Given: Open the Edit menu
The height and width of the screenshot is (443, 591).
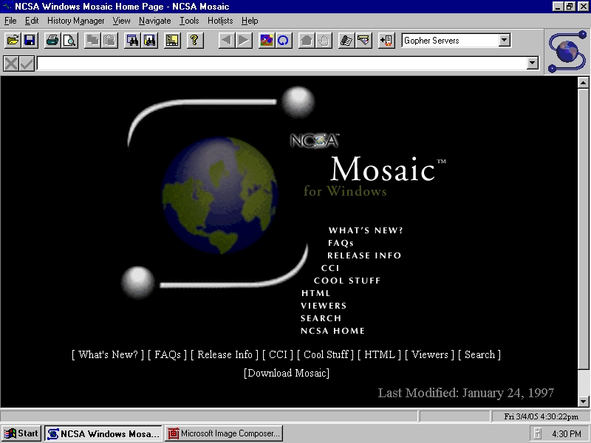Looking at the screenshot, I should pyautogui.click(x=32, y=21).
